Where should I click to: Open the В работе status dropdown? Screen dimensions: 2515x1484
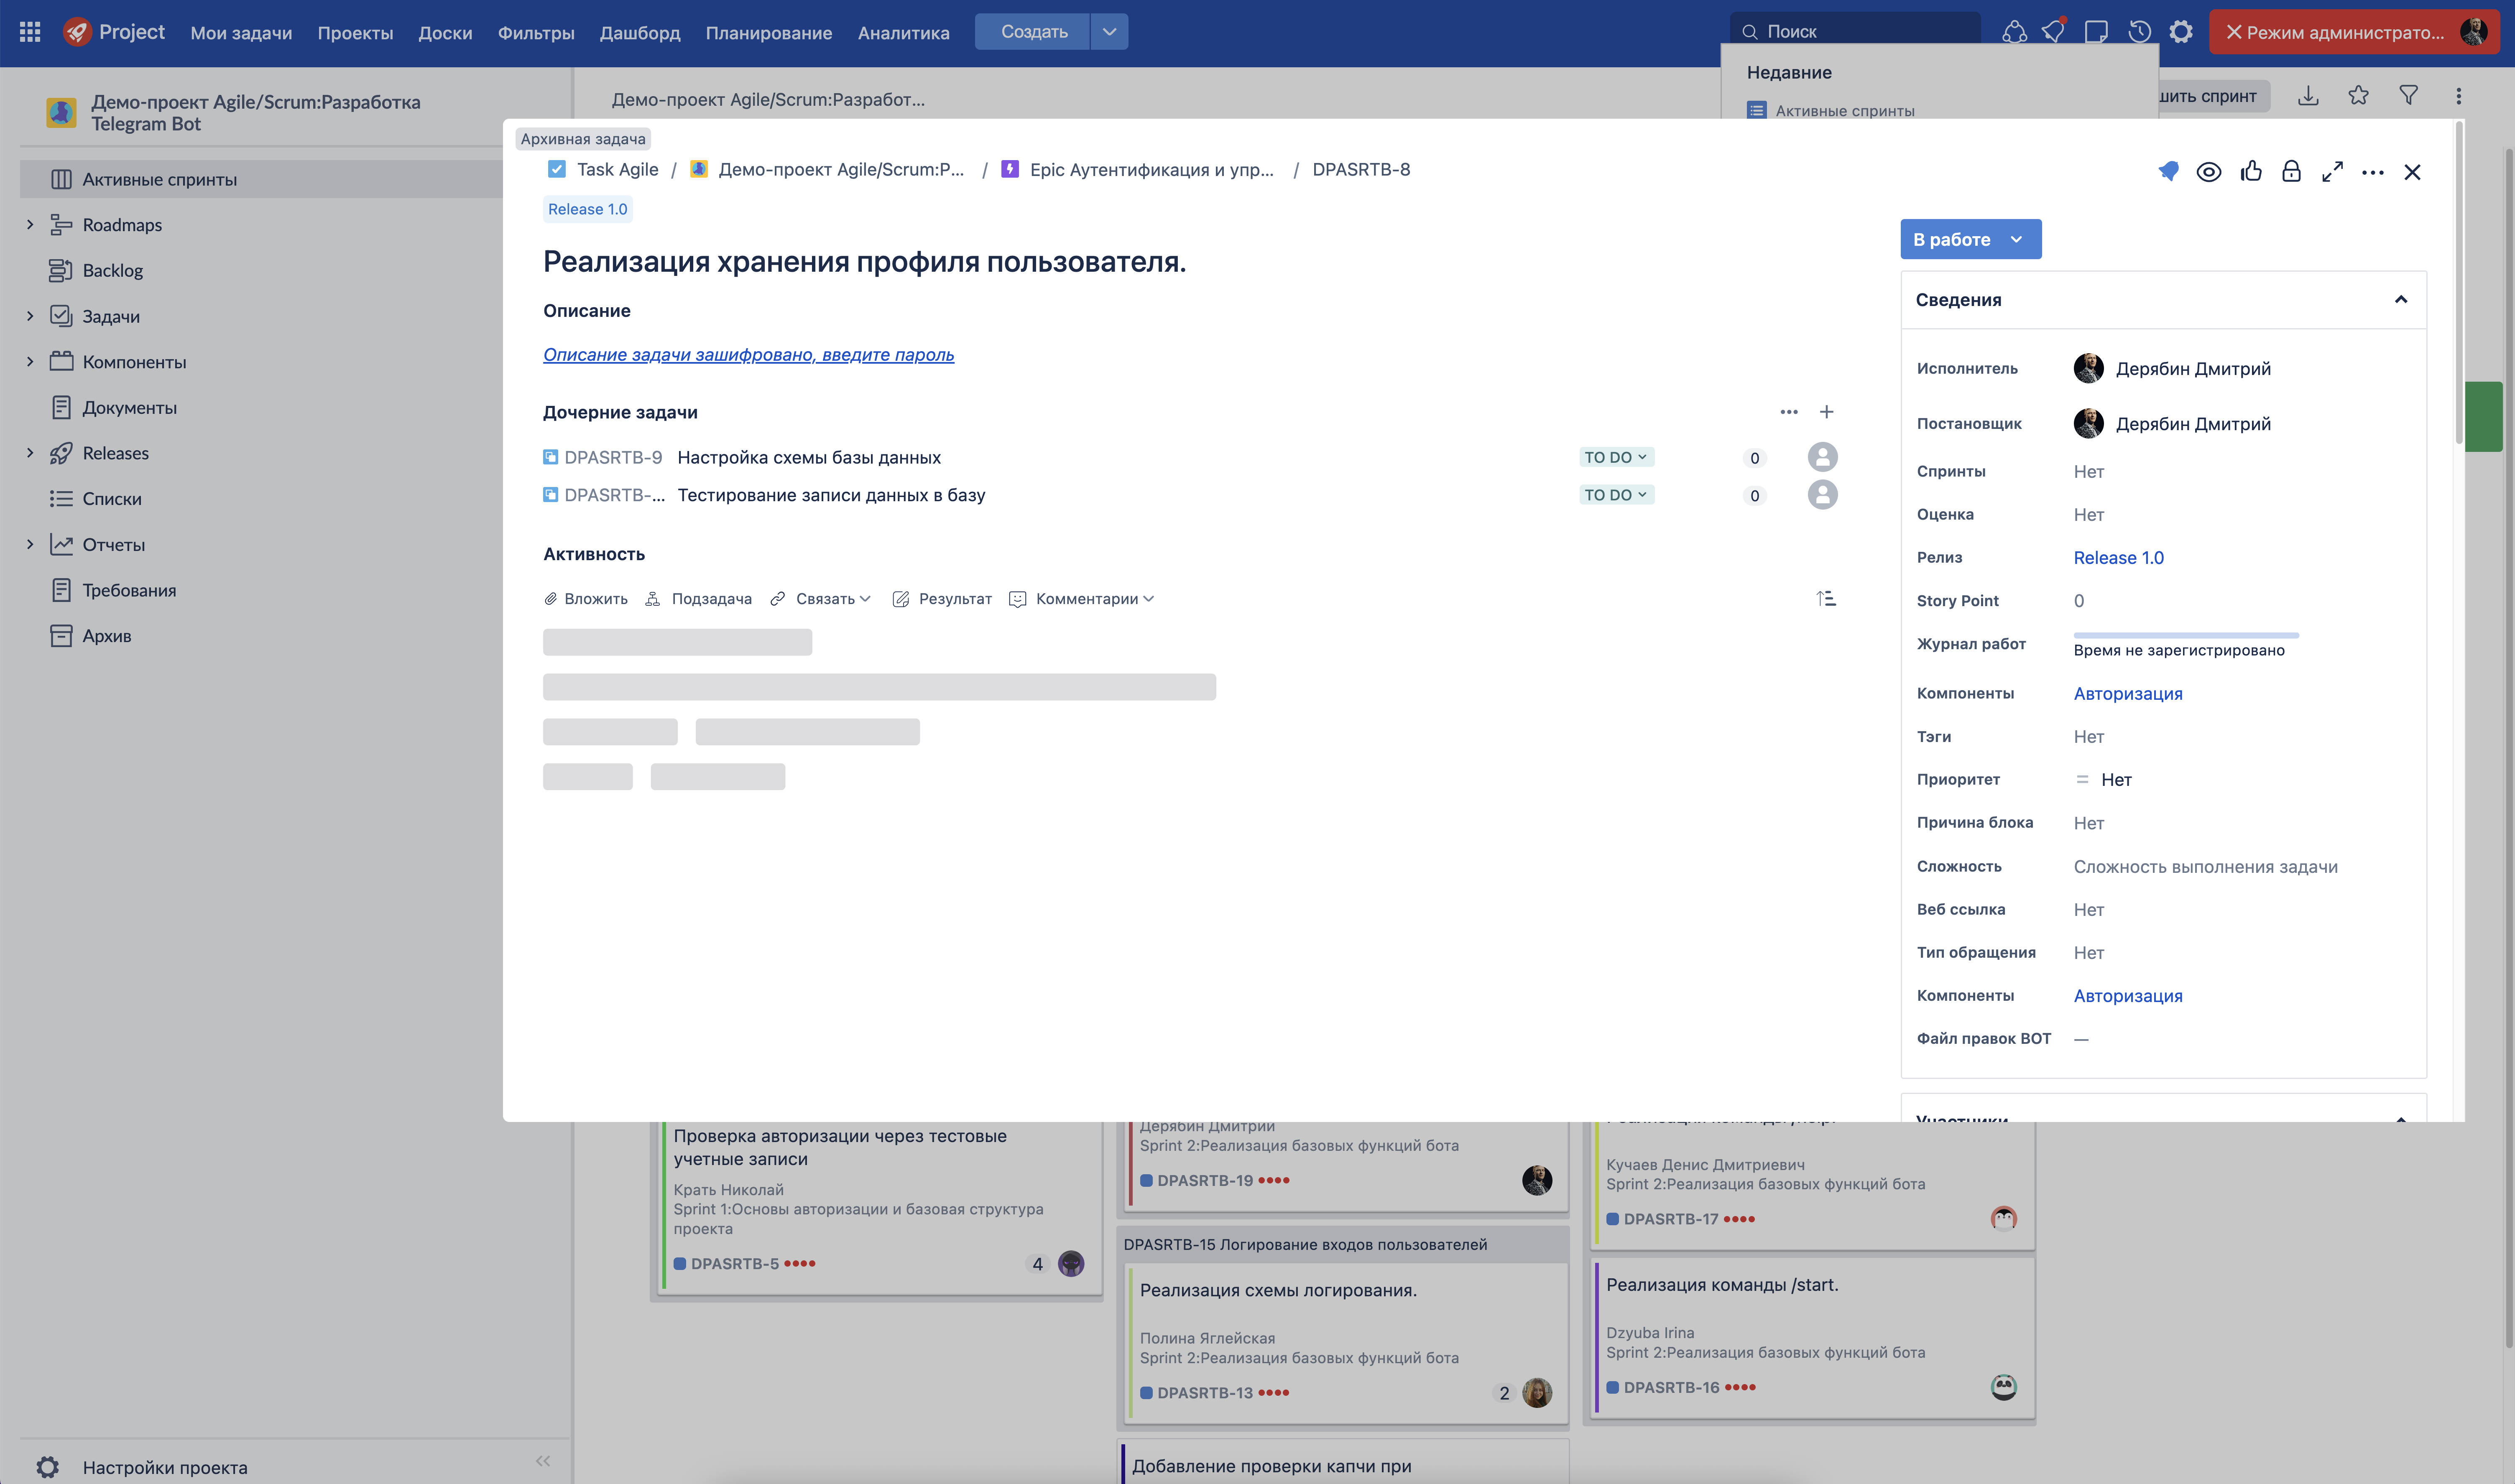1970,239
